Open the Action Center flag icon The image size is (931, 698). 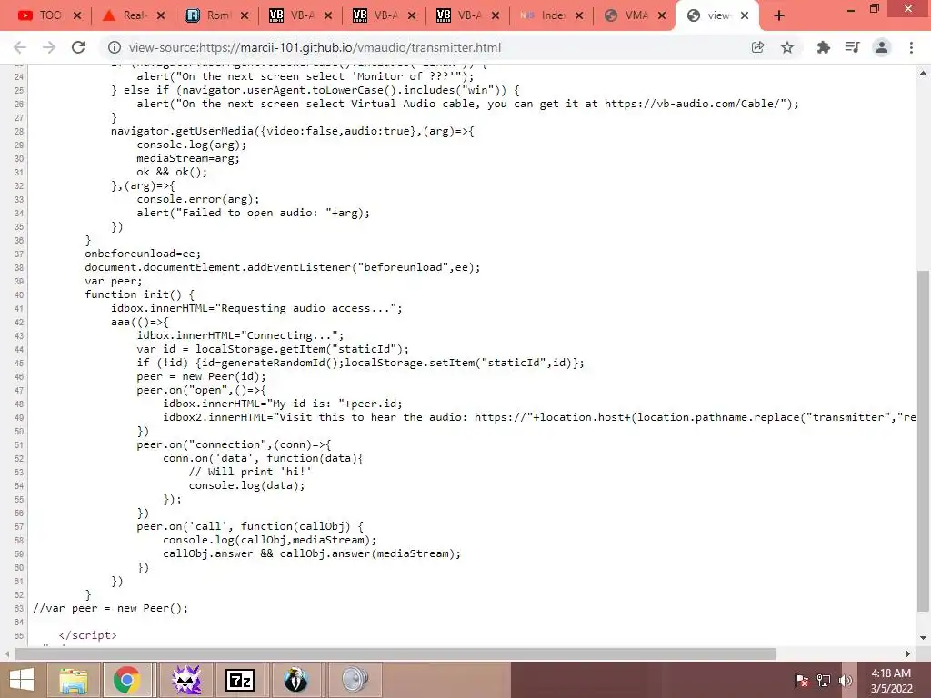tap(801, 680)
